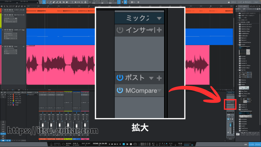
Task: Click the ミックス button at bottom-right
Action: [x=252, y=144]
